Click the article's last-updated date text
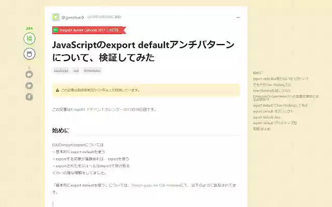Image resolution: width=332 pixels, height=207 pixels. point(104,17)
